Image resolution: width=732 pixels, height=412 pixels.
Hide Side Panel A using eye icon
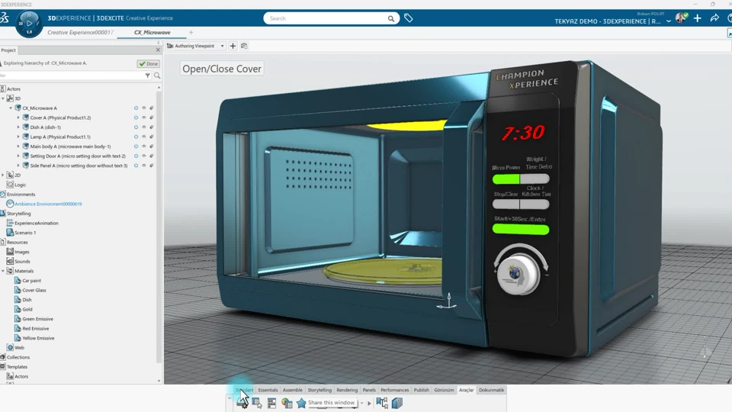144,166
